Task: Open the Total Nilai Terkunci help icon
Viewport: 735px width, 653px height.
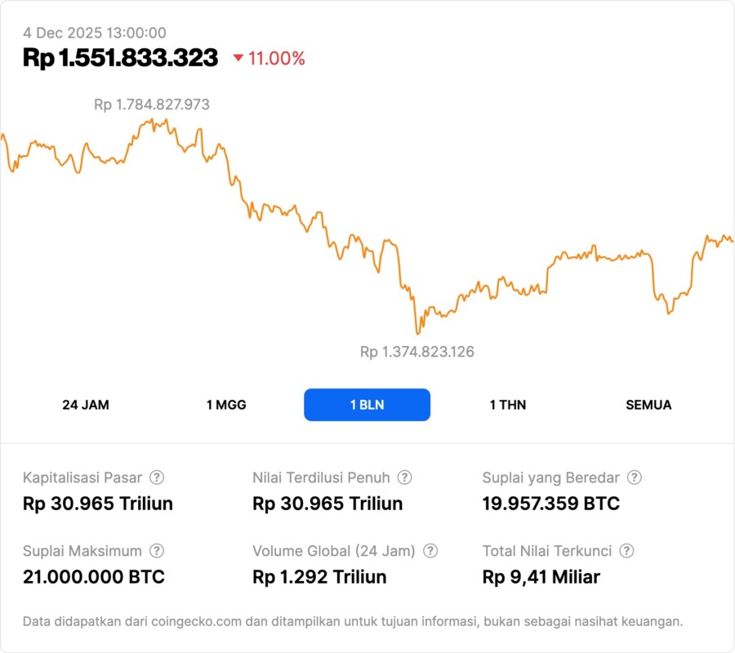Action: pyautogui.click(x=626, y=551)
